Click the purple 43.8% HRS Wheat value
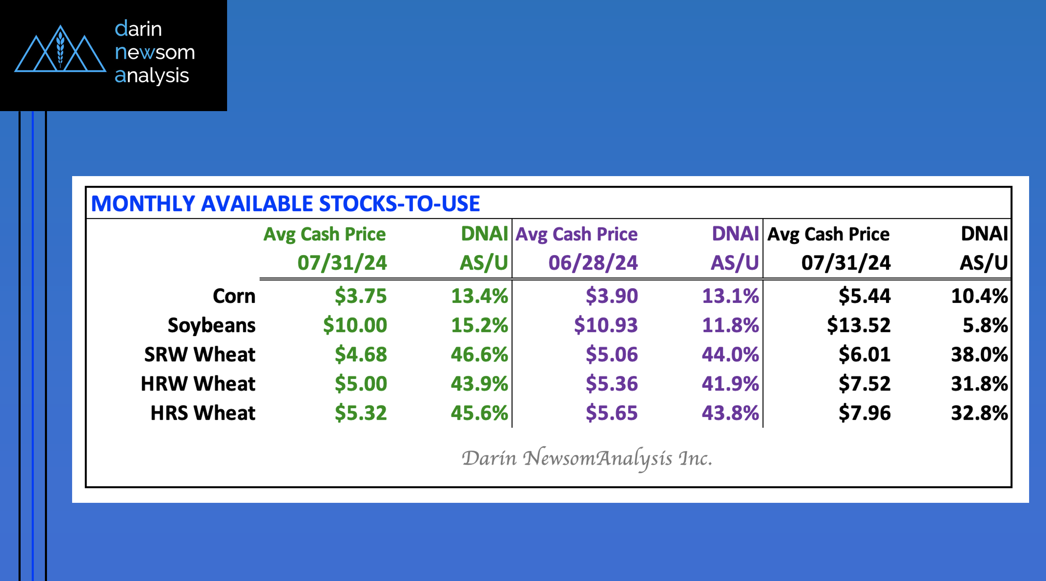 (x=730, y=413)
